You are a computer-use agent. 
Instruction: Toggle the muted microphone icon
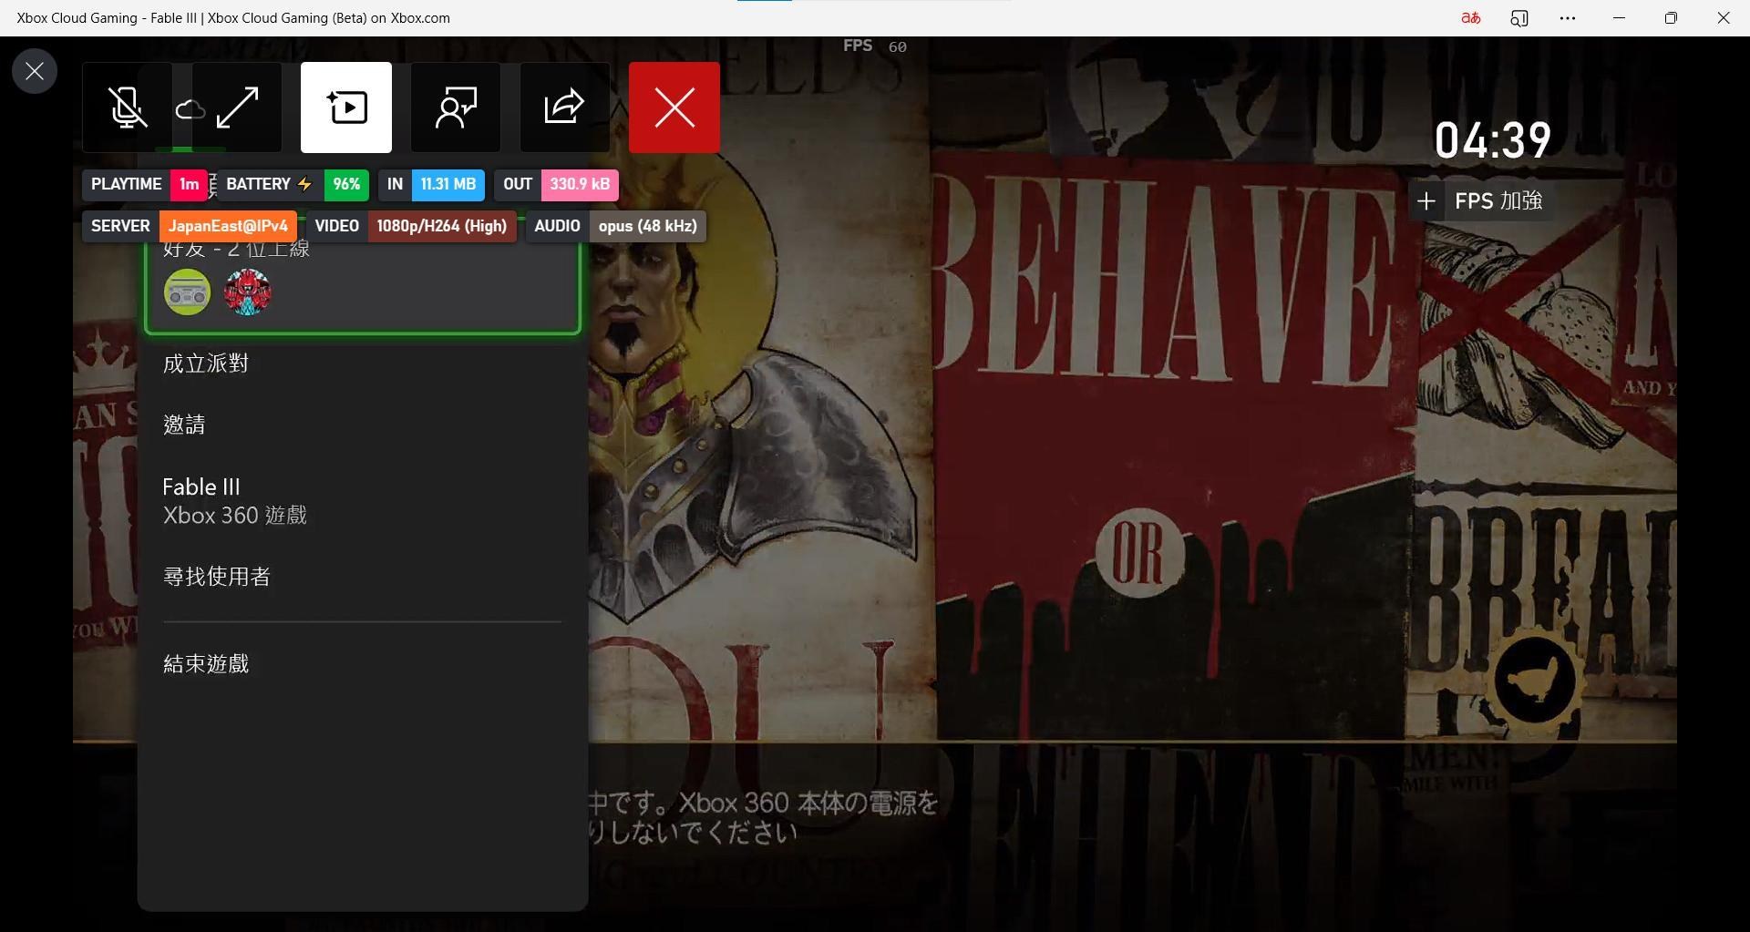click(x=128, y=108)
